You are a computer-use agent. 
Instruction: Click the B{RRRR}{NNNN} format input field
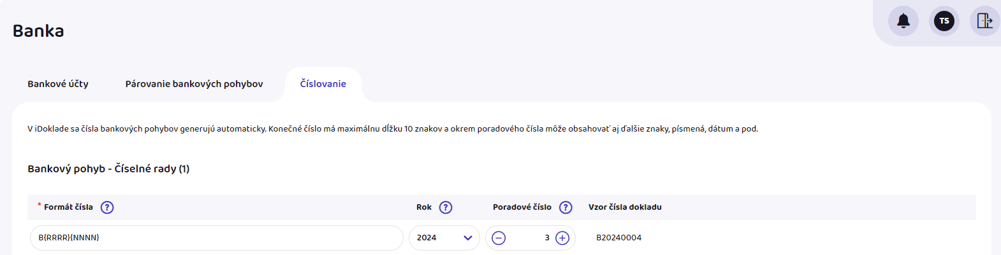[216, 238]
